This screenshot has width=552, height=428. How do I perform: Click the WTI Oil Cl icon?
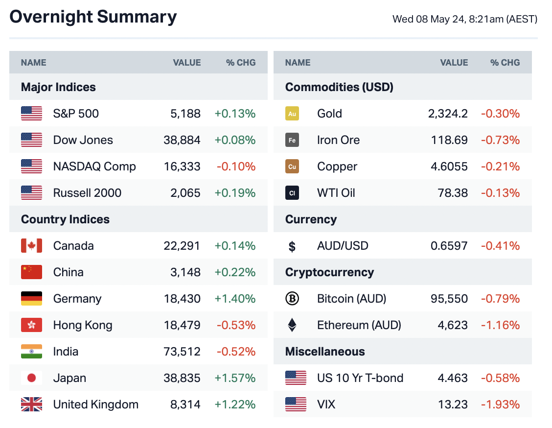(292, 193)
